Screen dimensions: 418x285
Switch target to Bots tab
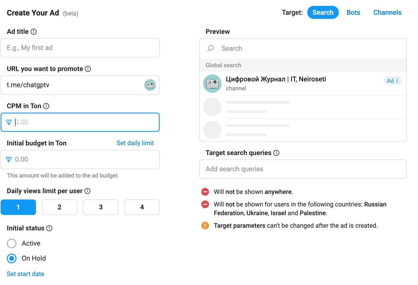point(353,13)
